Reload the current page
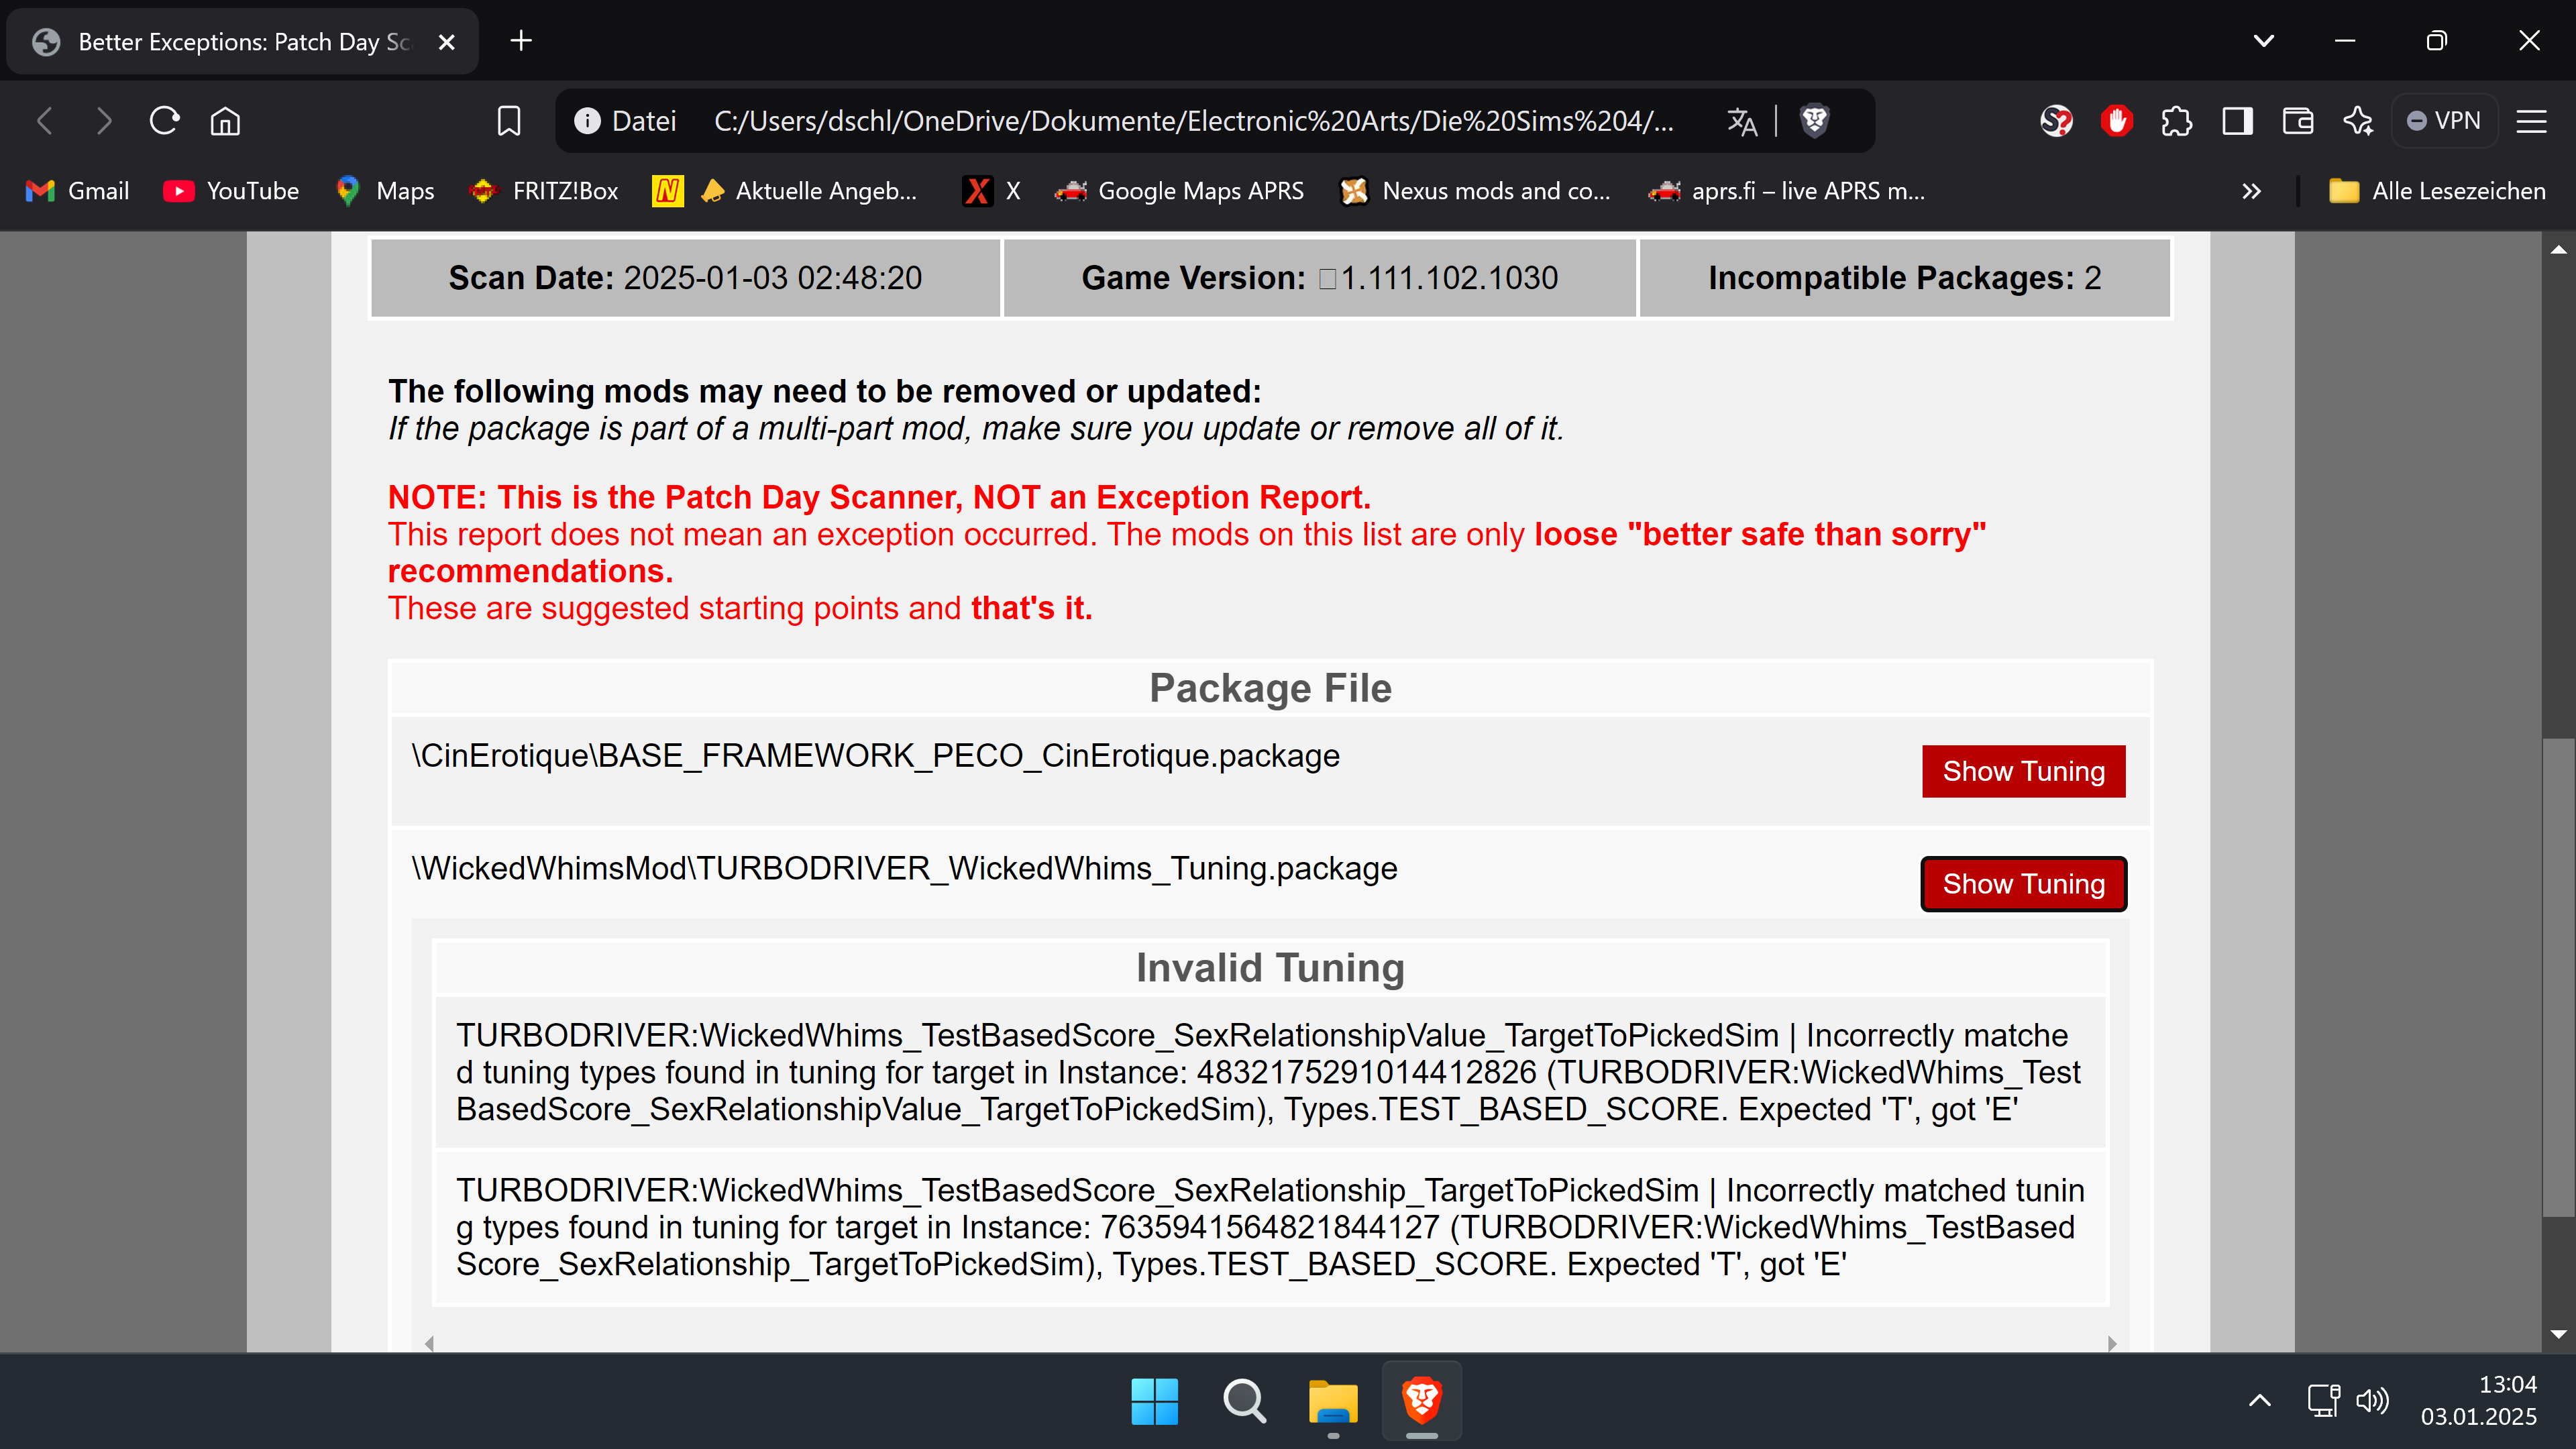The width and height of the screenshot is (2576, 1449). click(164, 120)
